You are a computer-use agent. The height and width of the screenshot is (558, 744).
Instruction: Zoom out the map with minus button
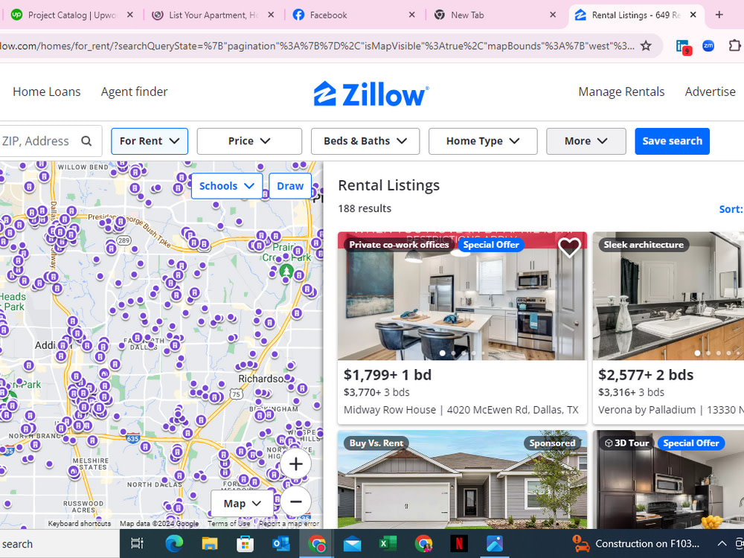[x=295, y=501]
